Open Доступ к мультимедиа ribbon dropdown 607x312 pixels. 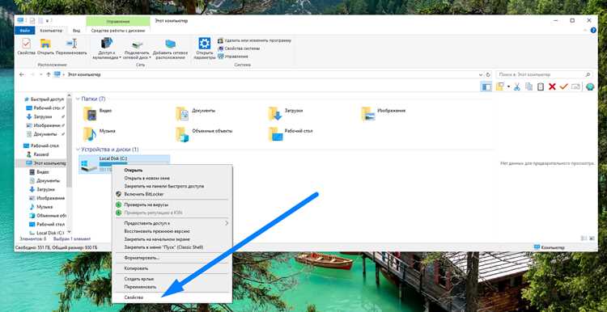107,48
